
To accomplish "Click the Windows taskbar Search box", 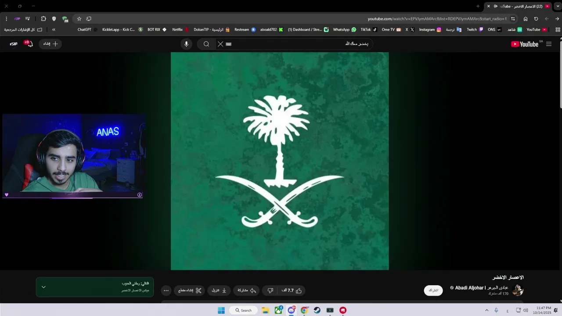I will tap(243, 310).
